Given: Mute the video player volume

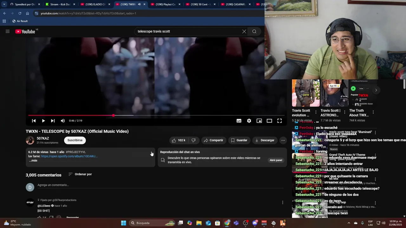Looking at the screenshot, I should (x=63, y=121).
